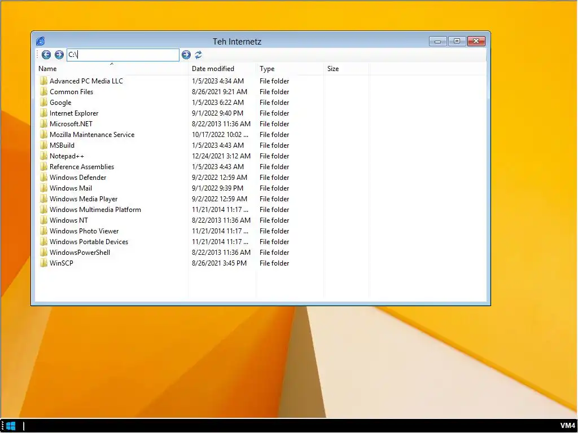Select the 'MSBuild' name text

pos(62,145)
